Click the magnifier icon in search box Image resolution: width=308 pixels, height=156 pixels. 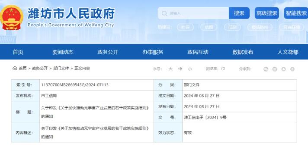[164, 13]
